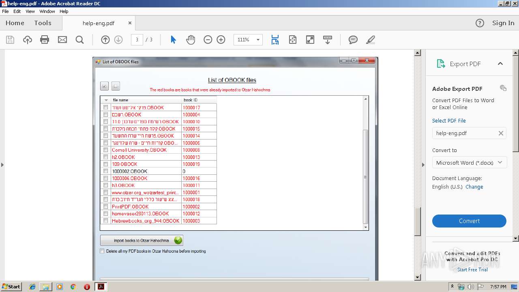Click the Export PDF panel icon

pyautogui.click(x=441, y=64)
